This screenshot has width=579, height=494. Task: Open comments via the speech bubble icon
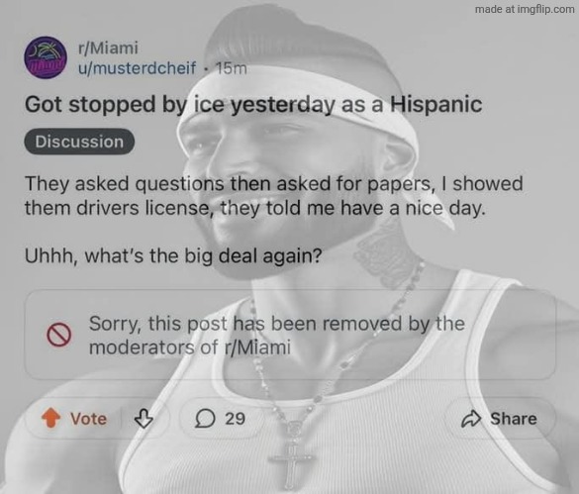[x=205, y=419]
